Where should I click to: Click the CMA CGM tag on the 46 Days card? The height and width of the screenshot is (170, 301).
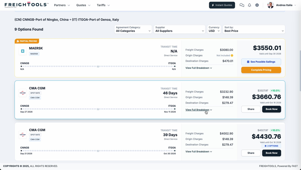coord(35,98)
